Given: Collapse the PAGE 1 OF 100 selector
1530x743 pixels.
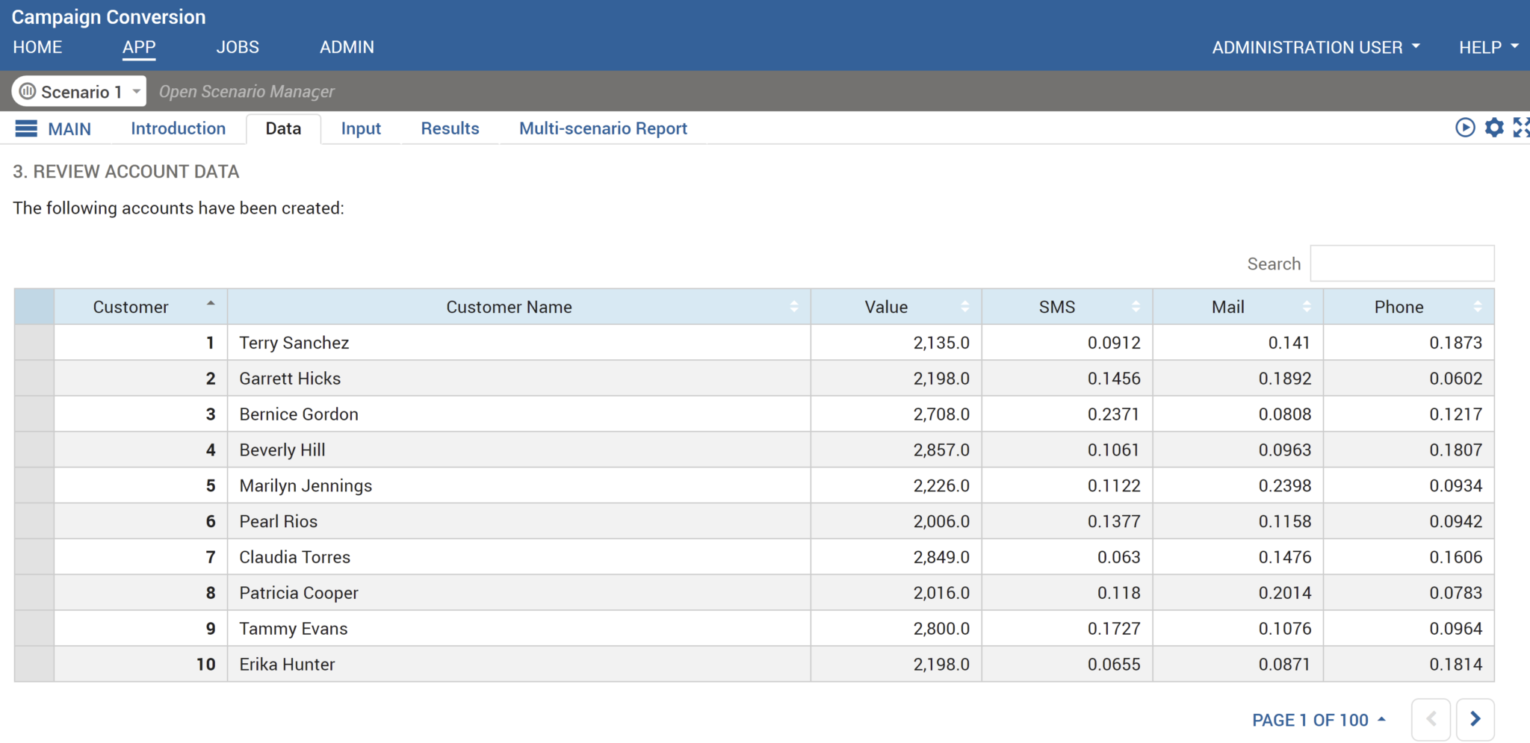Looking at the screenshot, I should click(1381, 718).
